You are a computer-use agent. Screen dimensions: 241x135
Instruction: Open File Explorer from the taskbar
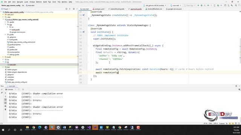pos(27,127)
